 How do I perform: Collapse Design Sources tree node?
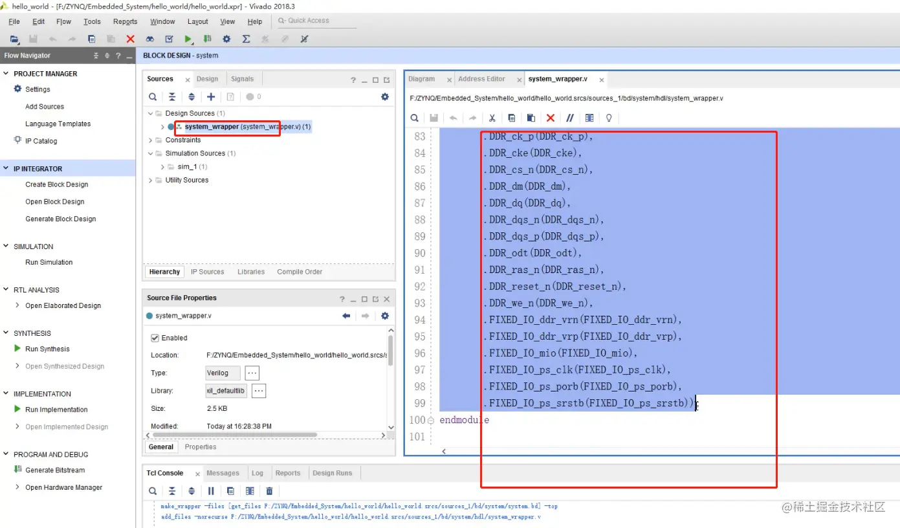click(x=151, y=113)
